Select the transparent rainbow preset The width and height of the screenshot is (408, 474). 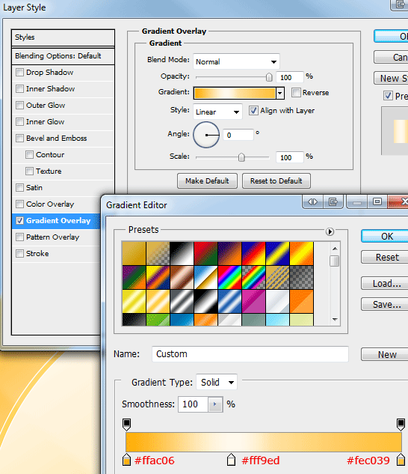point(253,278)
